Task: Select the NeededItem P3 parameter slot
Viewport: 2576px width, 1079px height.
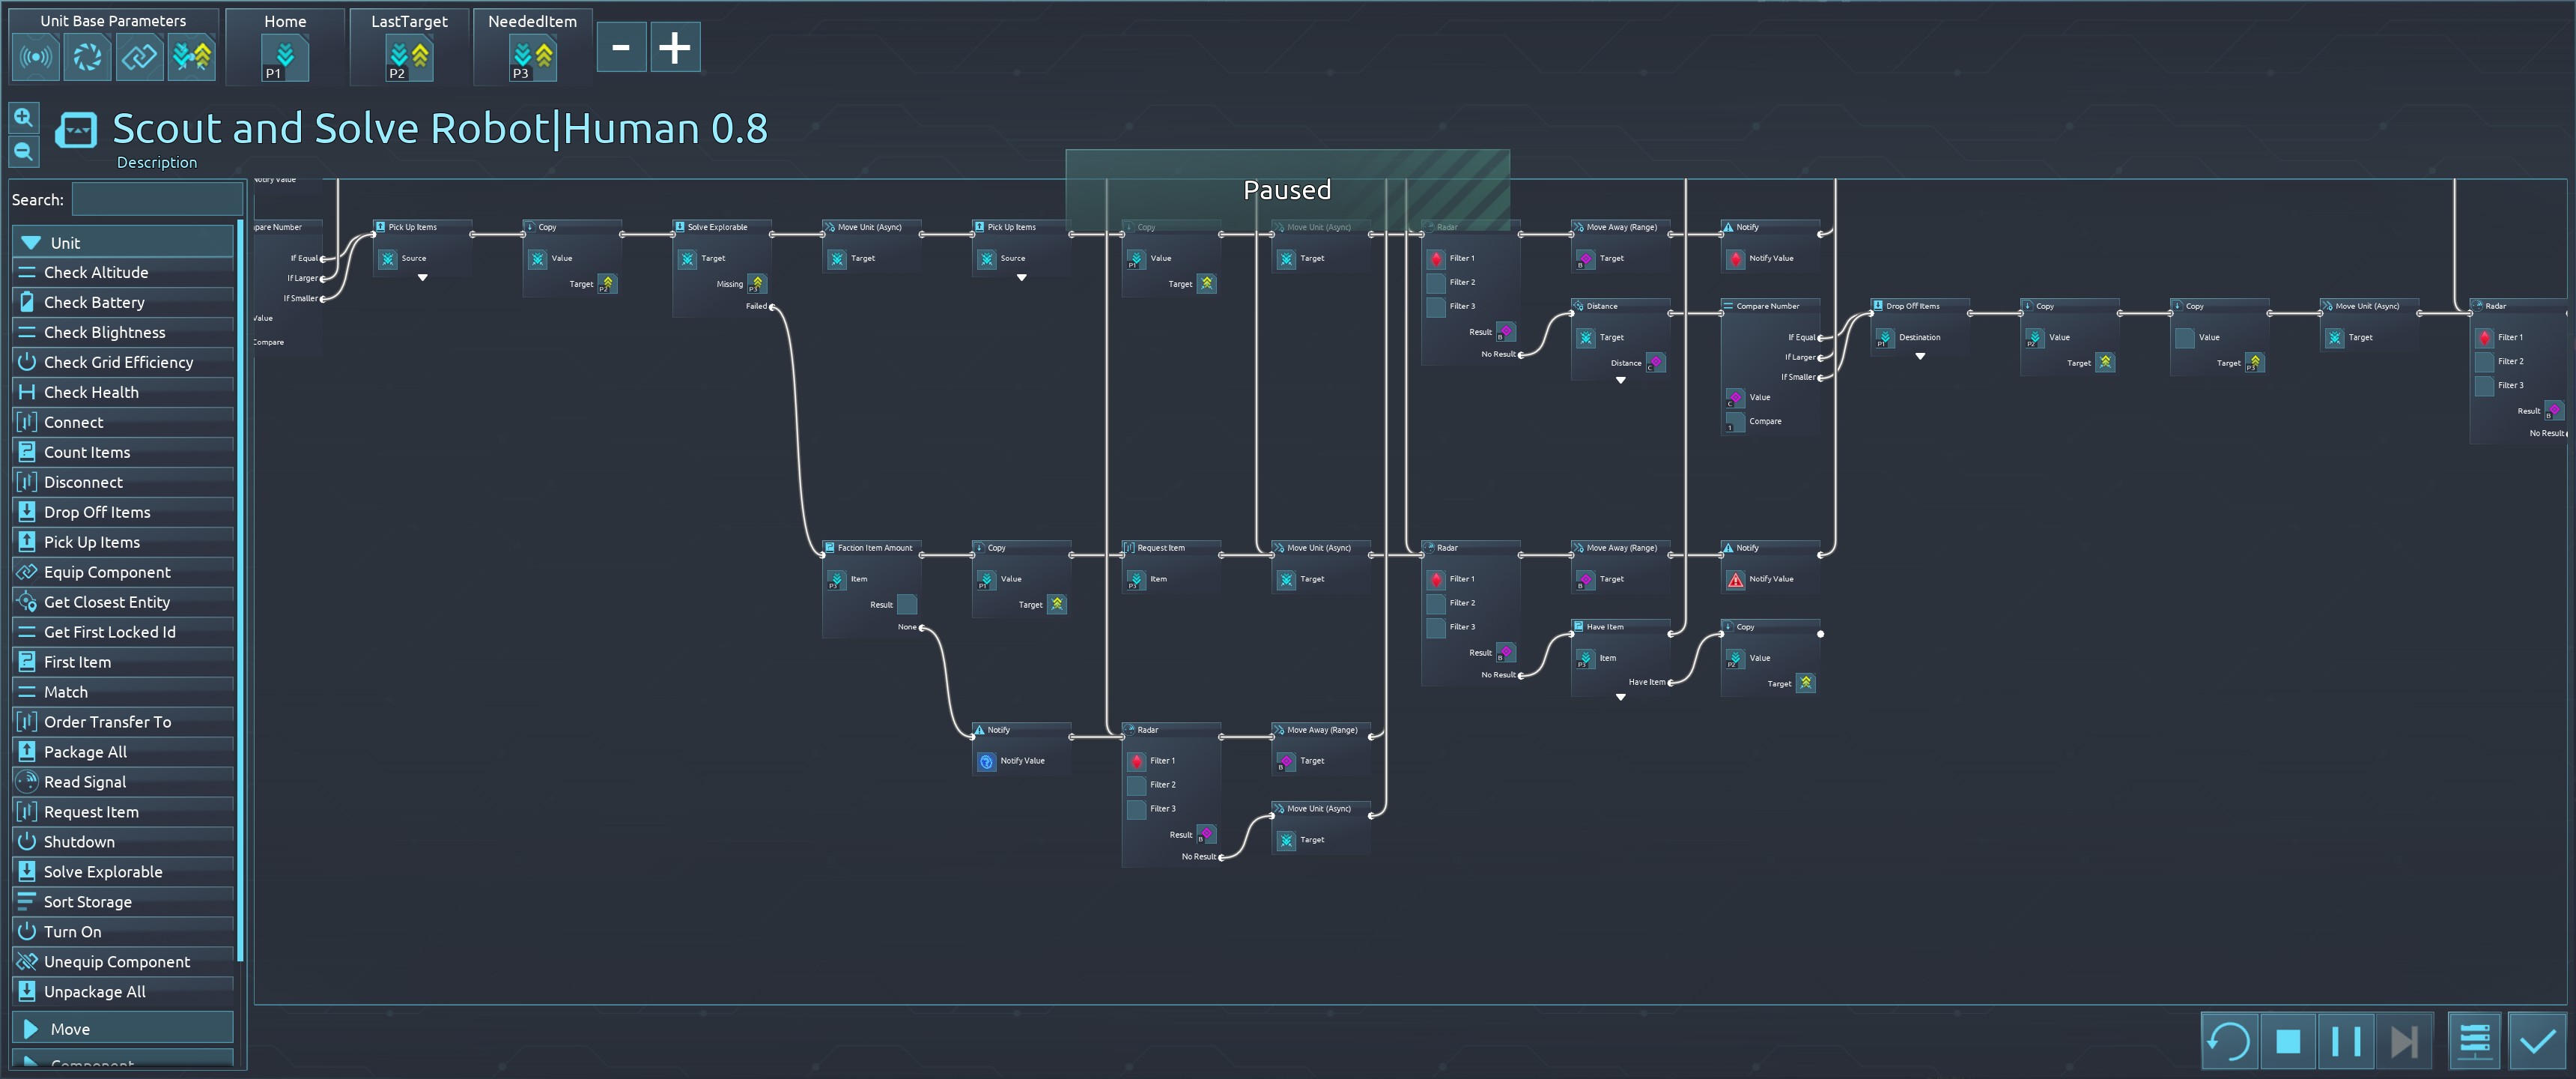Action: 532,57
